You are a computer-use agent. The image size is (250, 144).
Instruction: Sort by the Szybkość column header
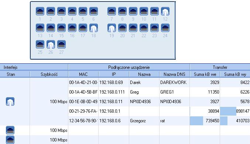pos(49,74)
